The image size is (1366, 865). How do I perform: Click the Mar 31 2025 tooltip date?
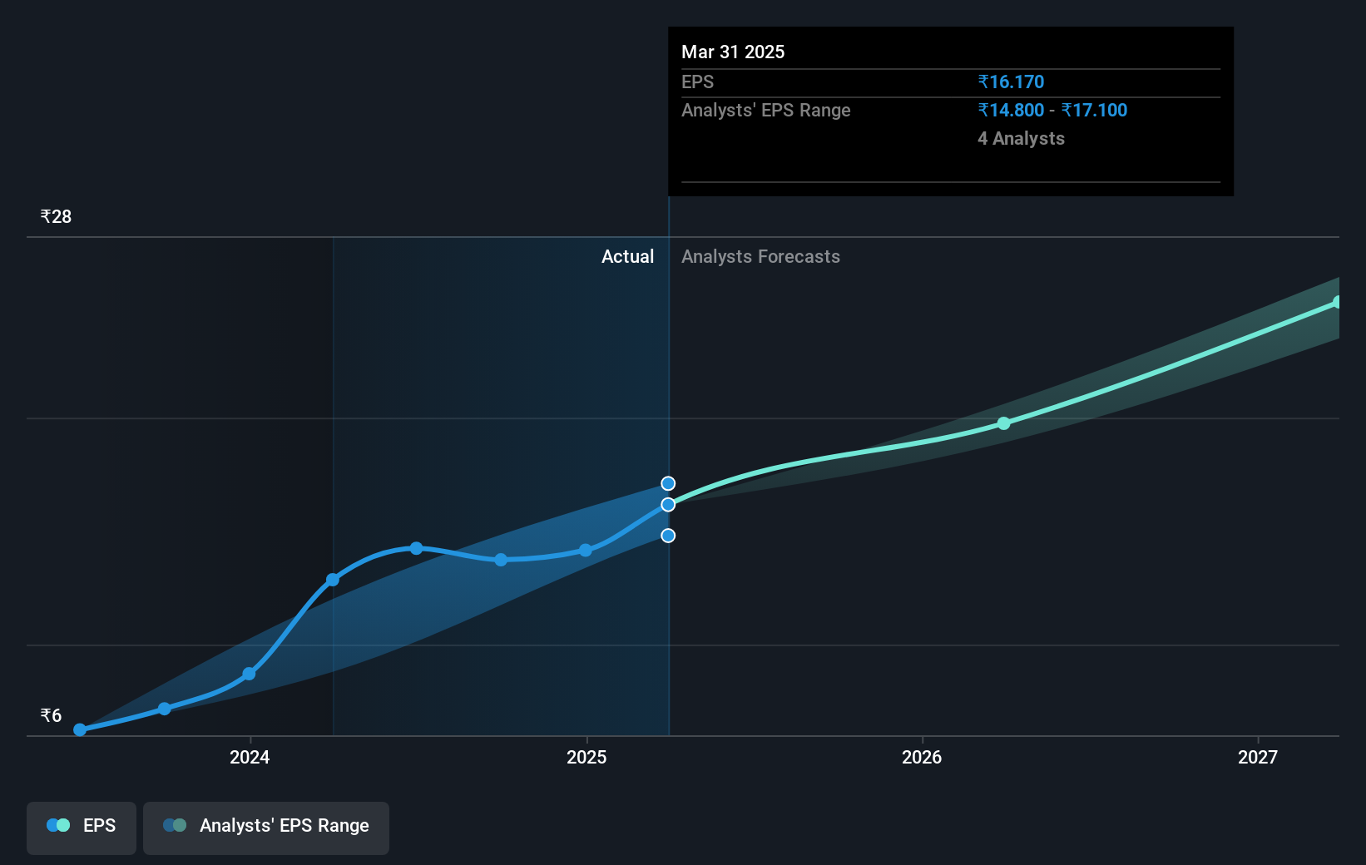pyautogui.click(x=733, y=52)
